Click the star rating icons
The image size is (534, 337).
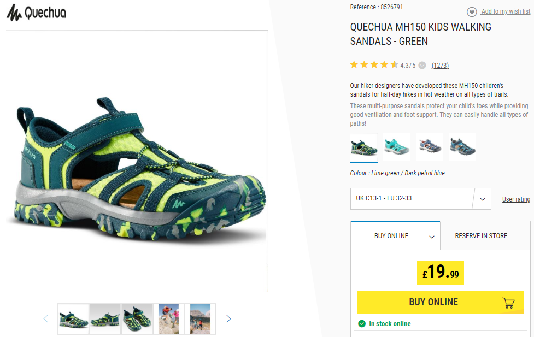[x=374, y=64]
